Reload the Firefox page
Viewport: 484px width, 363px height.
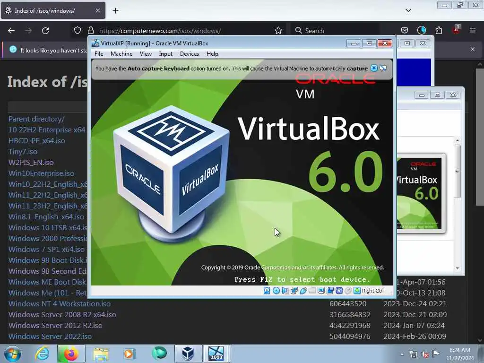coord(45,31)
